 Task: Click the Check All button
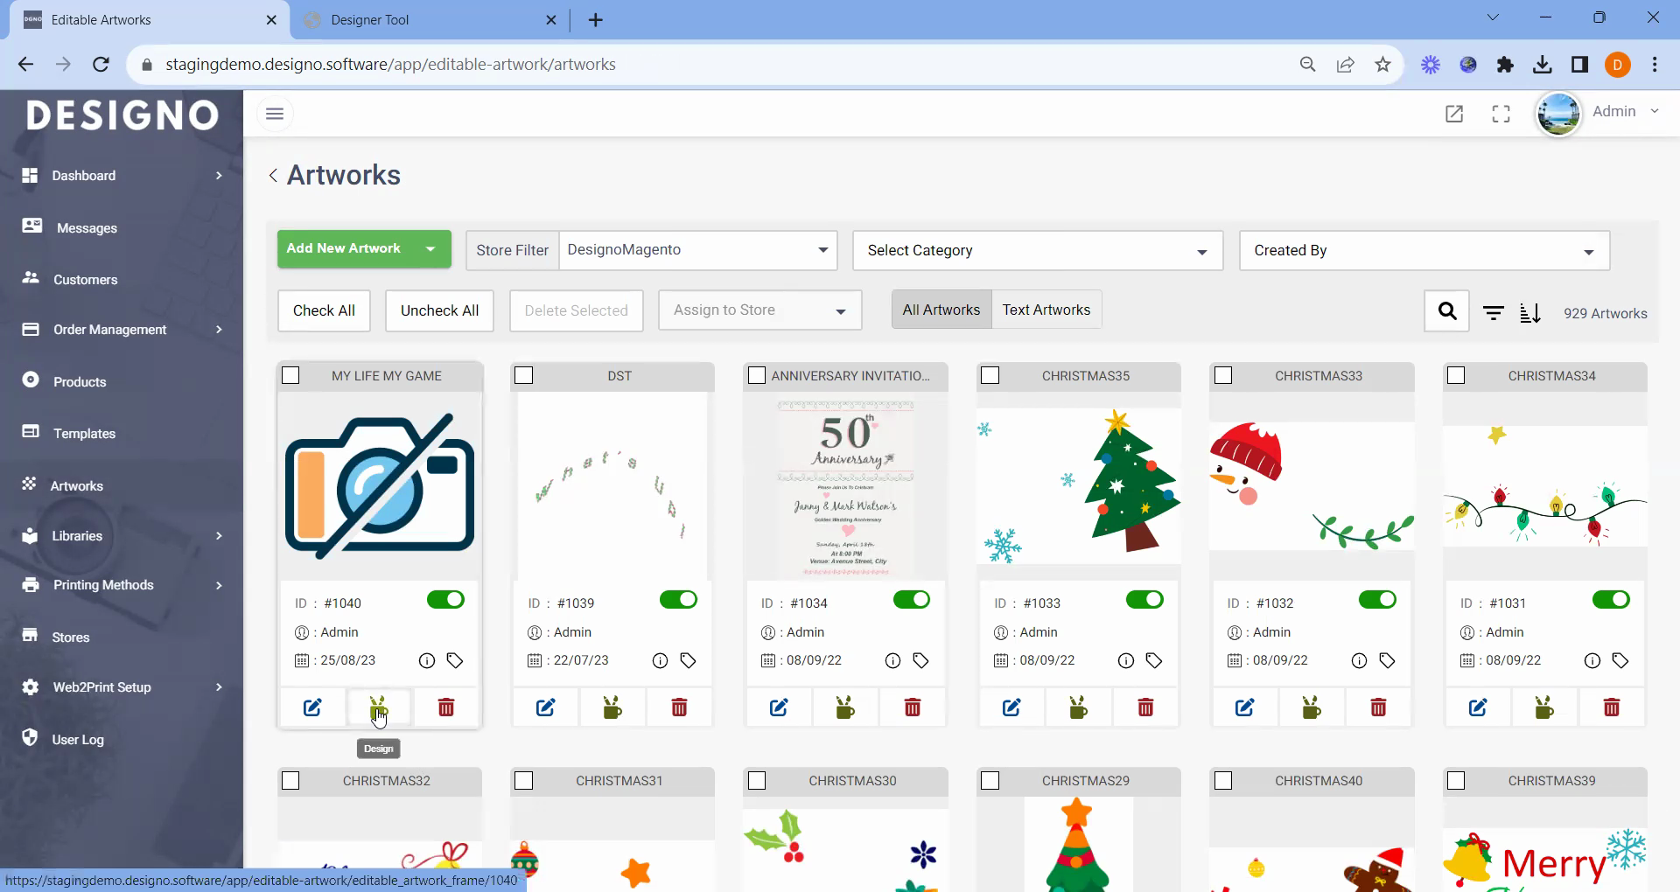point(324,310)
